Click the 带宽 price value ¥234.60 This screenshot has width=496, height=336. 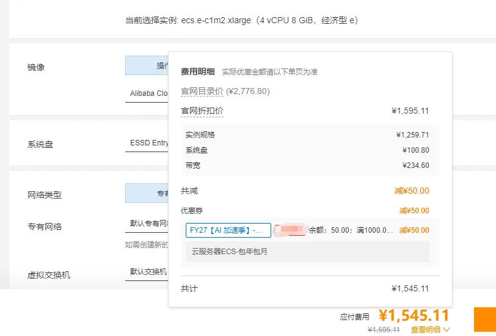click(x=415, y=166)
